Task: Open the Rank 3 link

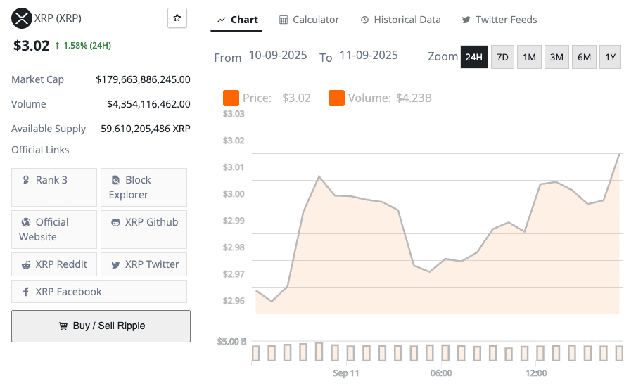Action: tap(54, 187)
